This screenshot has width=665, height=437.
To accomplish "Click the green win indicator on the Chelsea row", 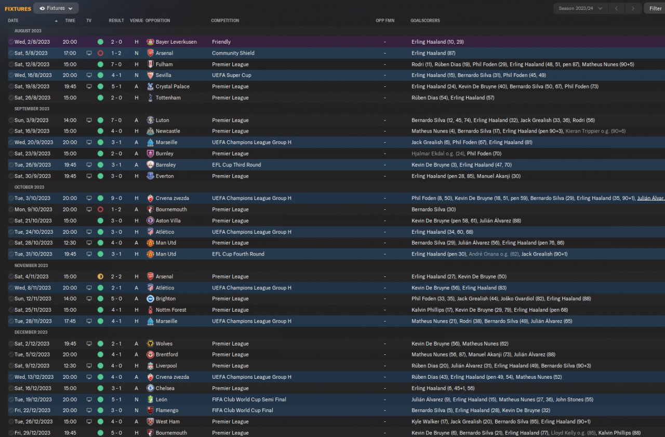I will point(100,389).
